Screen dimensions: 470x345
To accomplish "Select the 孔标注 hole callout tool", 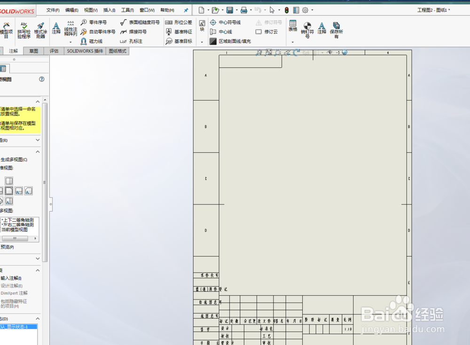I will point(131,41).
